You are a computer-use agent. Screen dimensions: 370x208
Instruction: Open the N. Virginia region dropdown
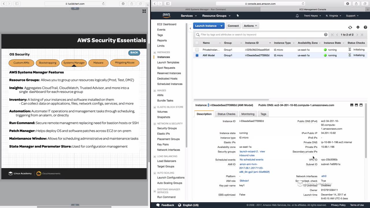(x=333, y=16)
